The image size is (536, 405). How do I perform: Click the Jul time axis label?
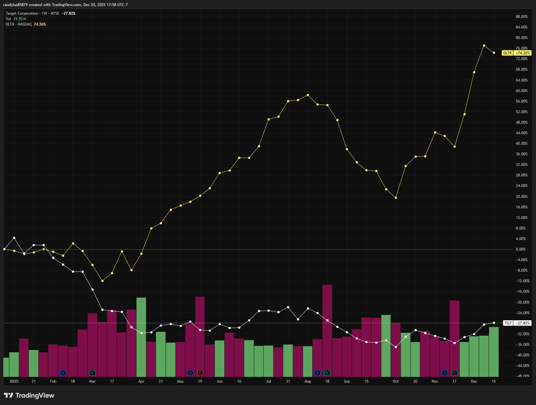pyautogui.click(x=268, y=382)
